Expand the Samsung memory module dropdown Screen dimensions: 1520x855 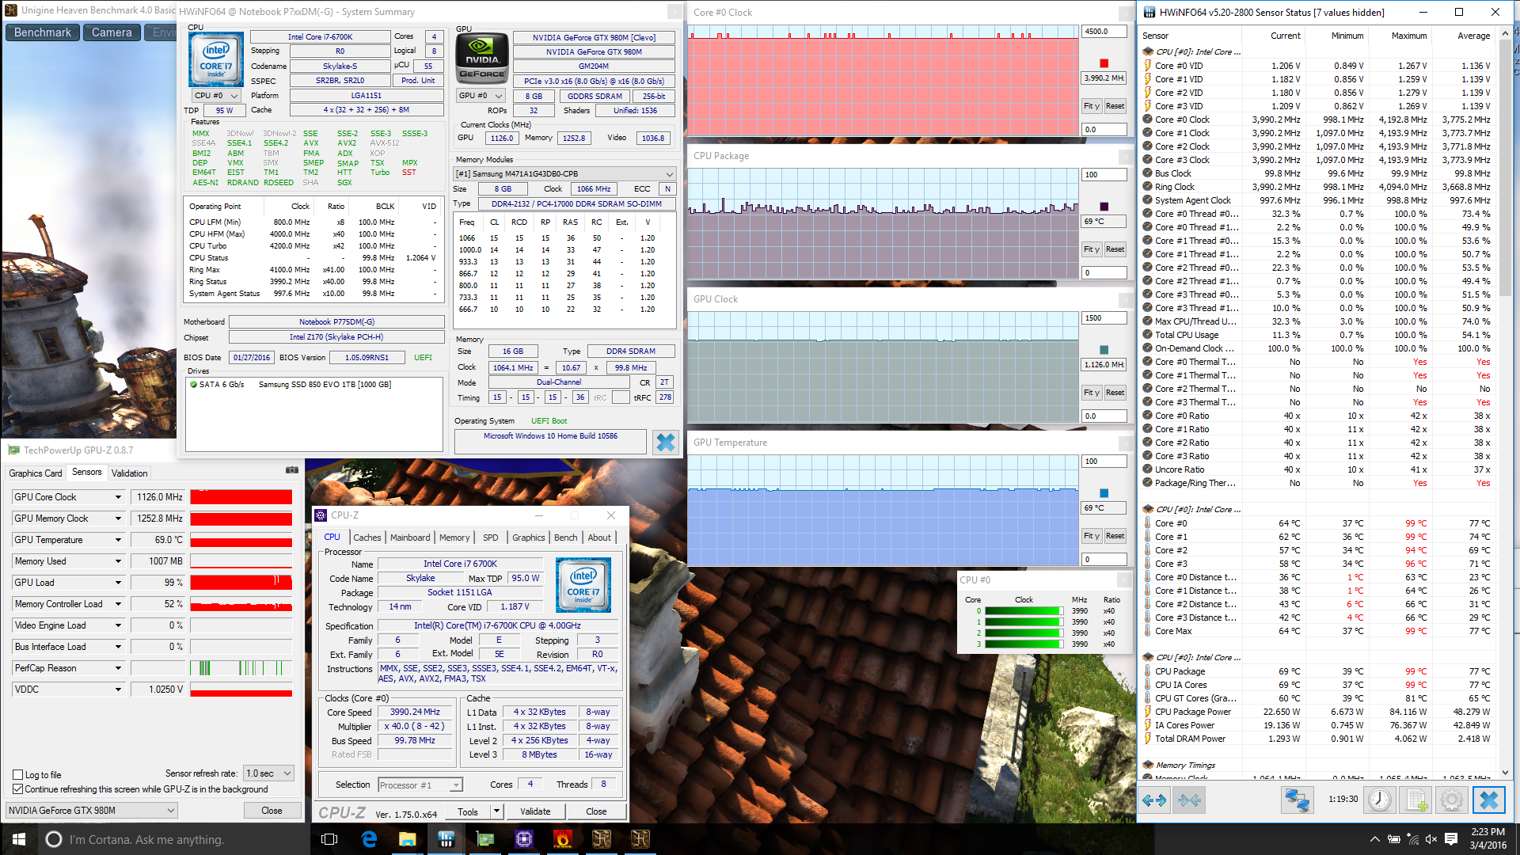[x=564, y=173]
